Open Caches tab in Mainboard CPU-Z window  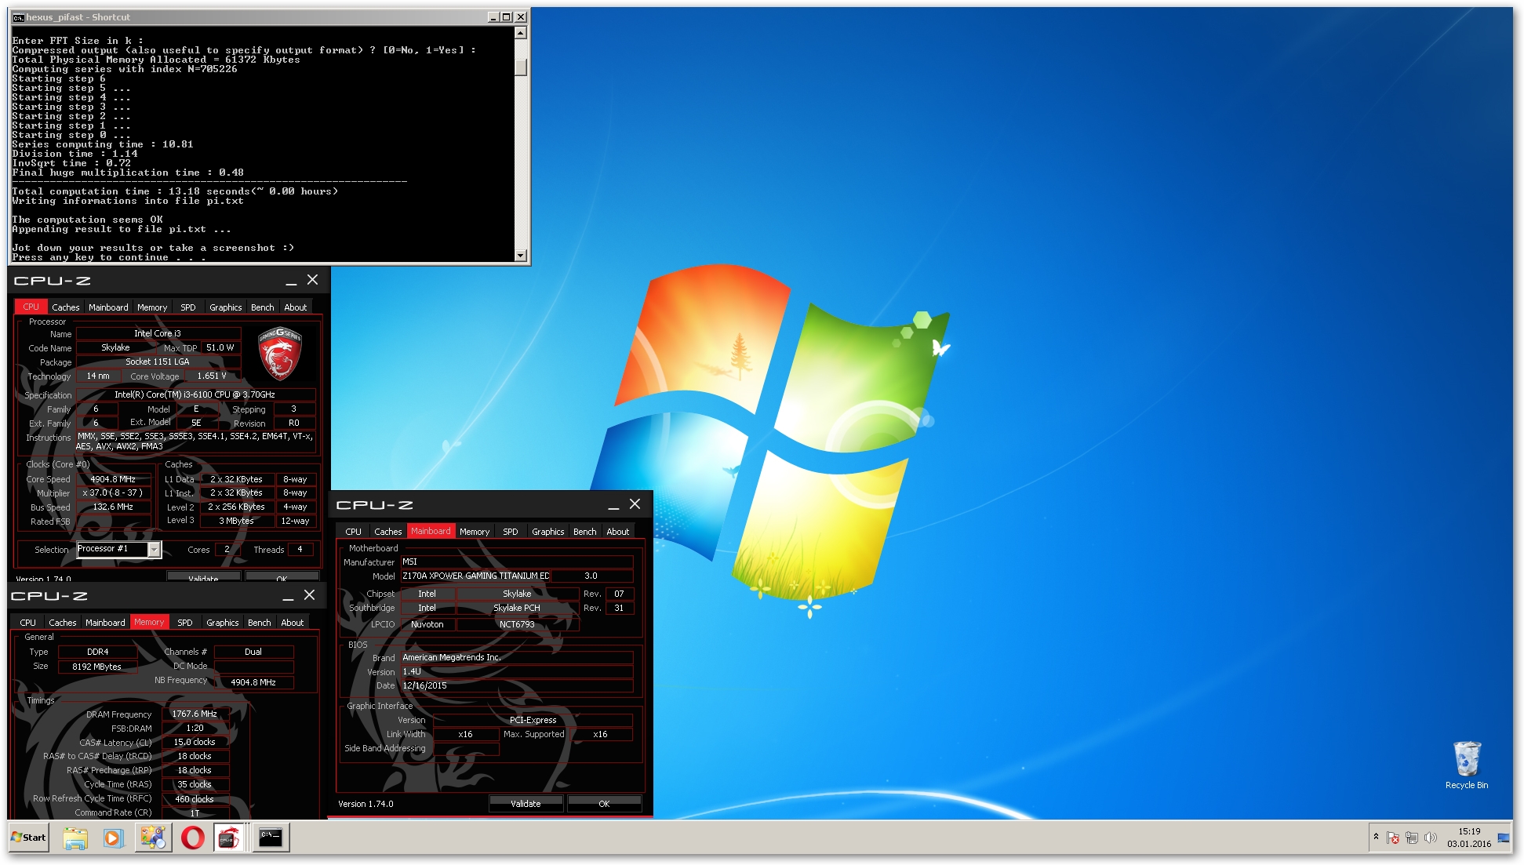388,532
